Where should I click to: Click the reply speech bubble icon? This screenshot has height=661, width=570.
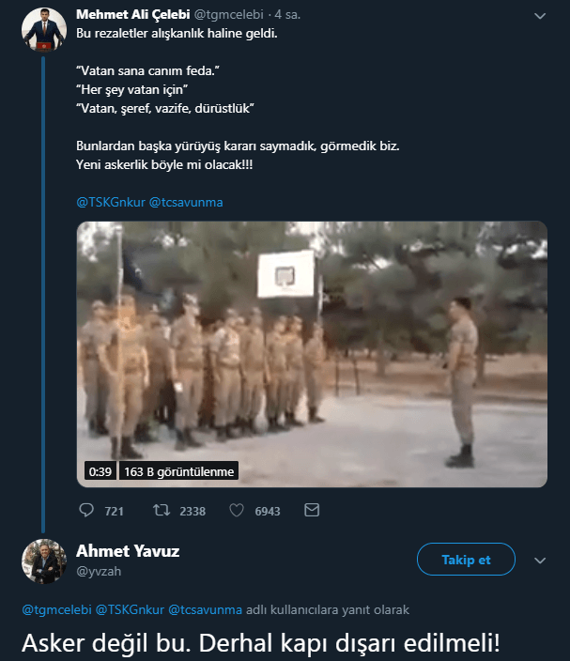point(86,510)
